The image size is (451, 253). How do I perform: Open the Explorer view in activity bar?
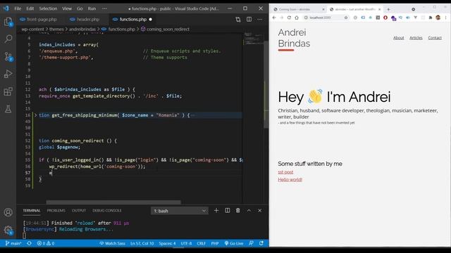pyautogui.click(x=8, y=21)
